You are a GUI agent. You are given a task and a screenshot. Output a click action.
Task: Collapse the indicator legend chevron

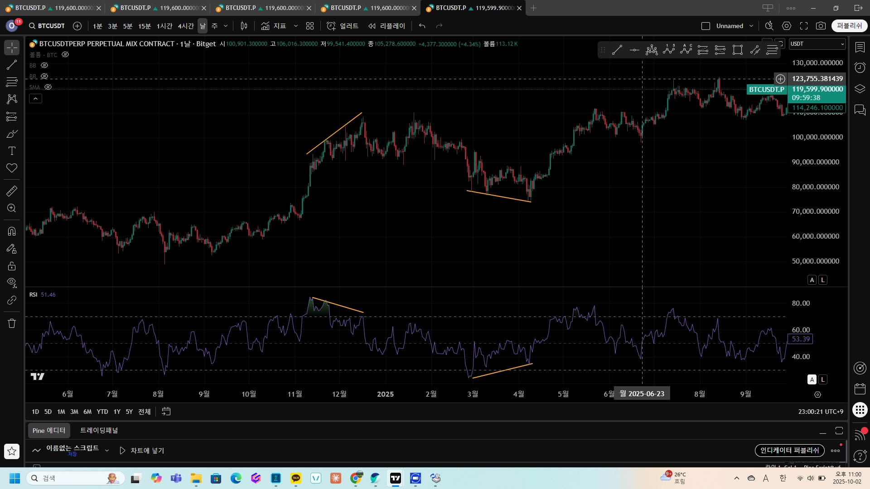coord(35,98)
